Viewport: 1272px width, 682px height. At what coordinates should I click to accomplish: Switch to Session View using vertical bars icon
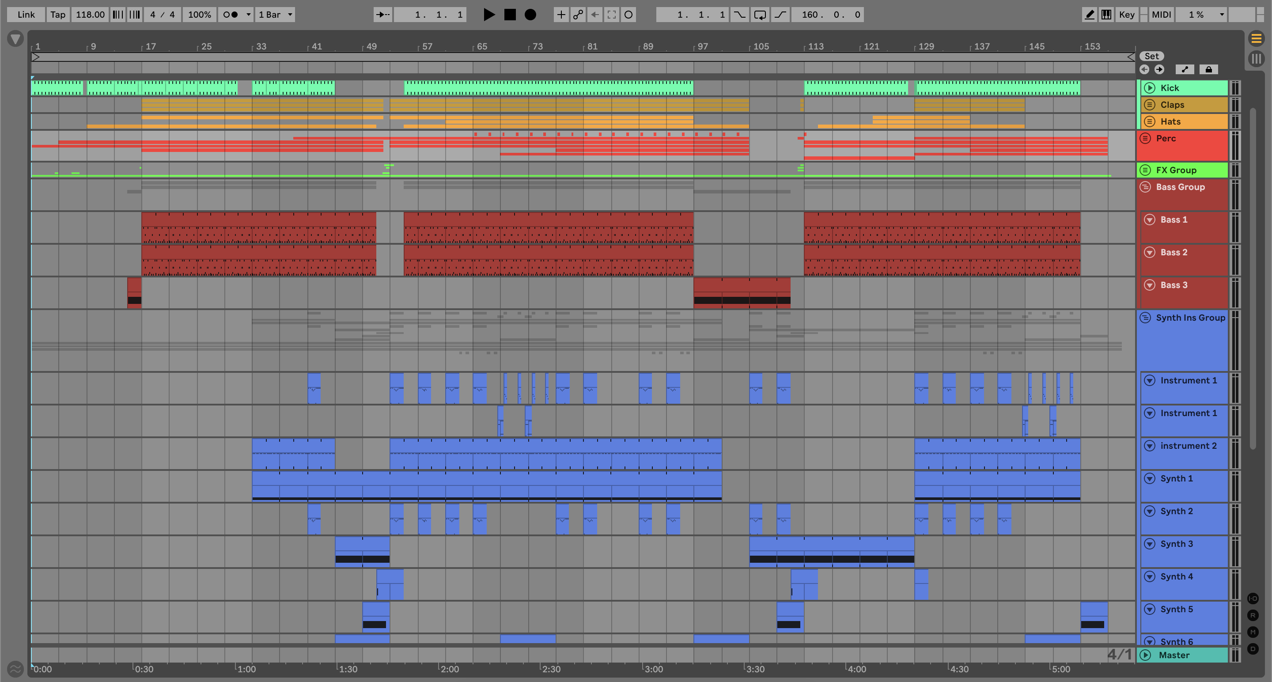click(x=1256, y=59)
